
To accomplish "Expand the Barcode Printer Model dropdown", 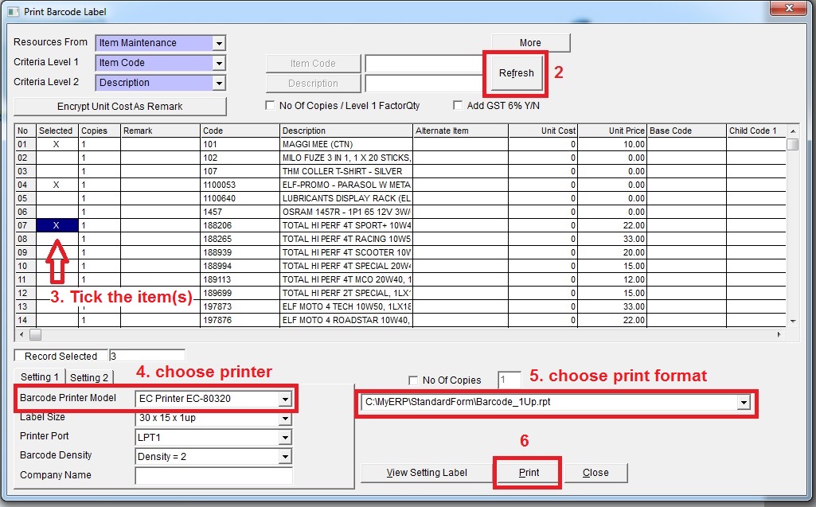I will 285,399.
